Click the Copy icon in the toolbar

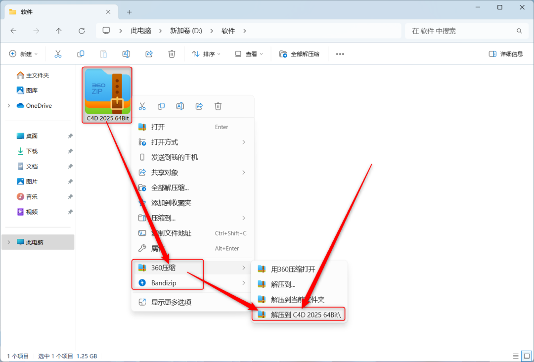tap(81, 54)
